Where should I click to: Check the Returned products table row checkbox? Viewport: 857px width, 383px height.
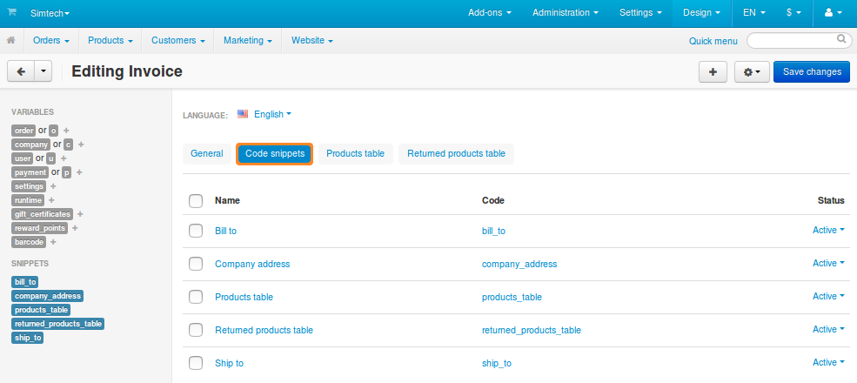[x=196, y=330]
